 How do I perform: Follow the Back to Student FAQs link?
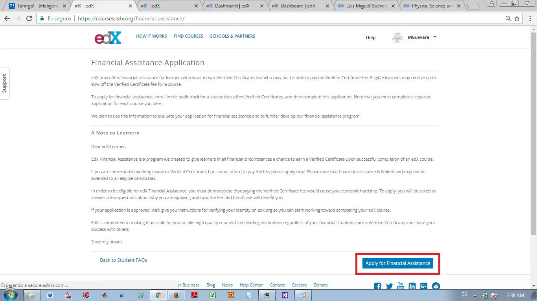pyautogui.click(x=123, y=260)
